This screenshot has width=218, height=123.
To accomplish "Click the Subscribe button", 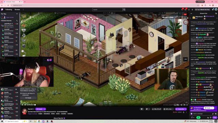I will click(181, 109).
